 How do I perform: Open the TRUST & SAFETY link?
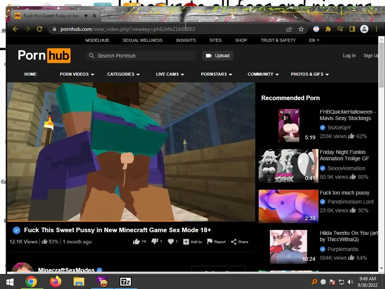[x=278, y=40]
